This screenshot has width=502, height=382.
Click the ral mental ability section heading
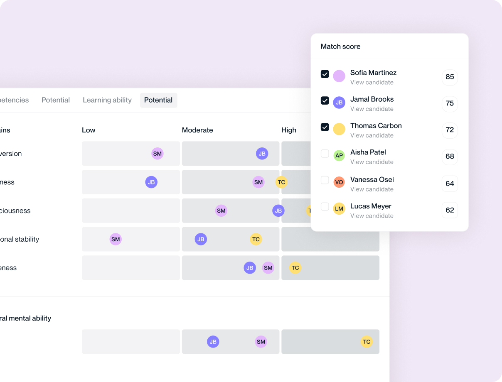coord(25,318)
